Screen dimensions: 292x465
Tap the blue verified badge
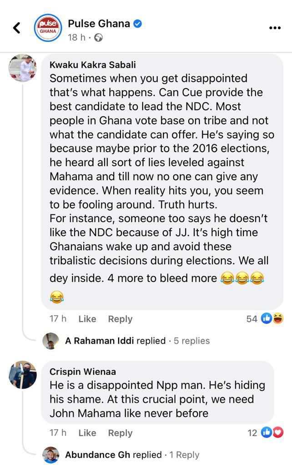tap(137, 24)
